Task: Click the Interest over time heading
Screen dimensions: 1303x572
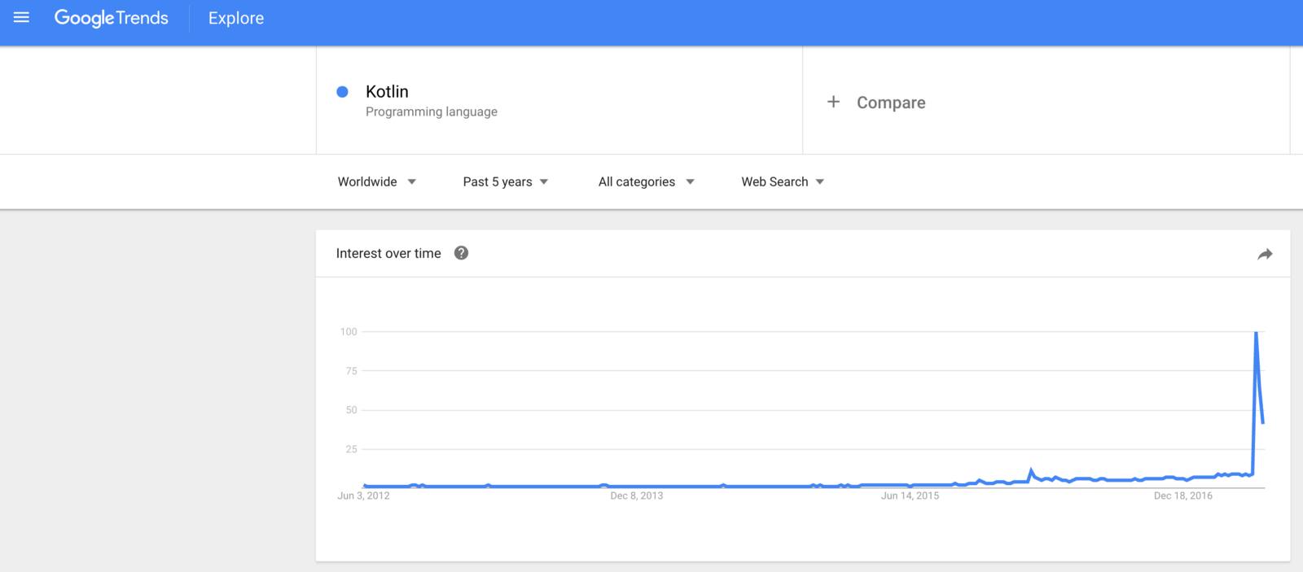Action: tap(388, 253)
